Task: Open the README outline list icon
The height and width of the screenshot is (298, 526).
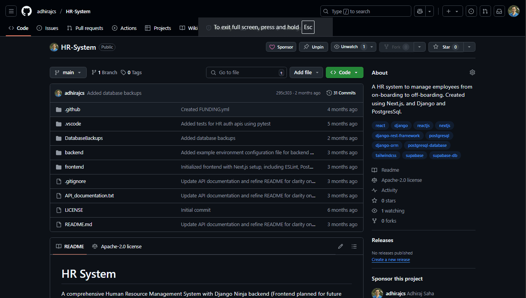Action: 354,246
